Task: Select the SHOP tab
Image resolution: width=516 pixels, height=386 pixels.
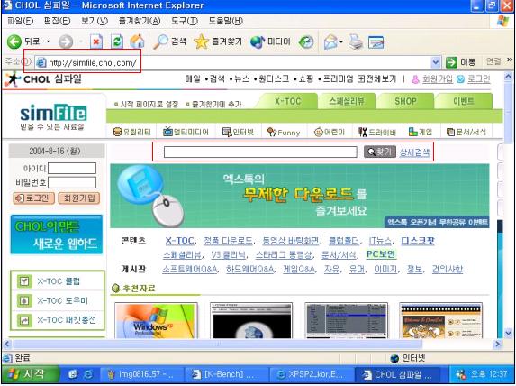Action: [x=405, y=101]
